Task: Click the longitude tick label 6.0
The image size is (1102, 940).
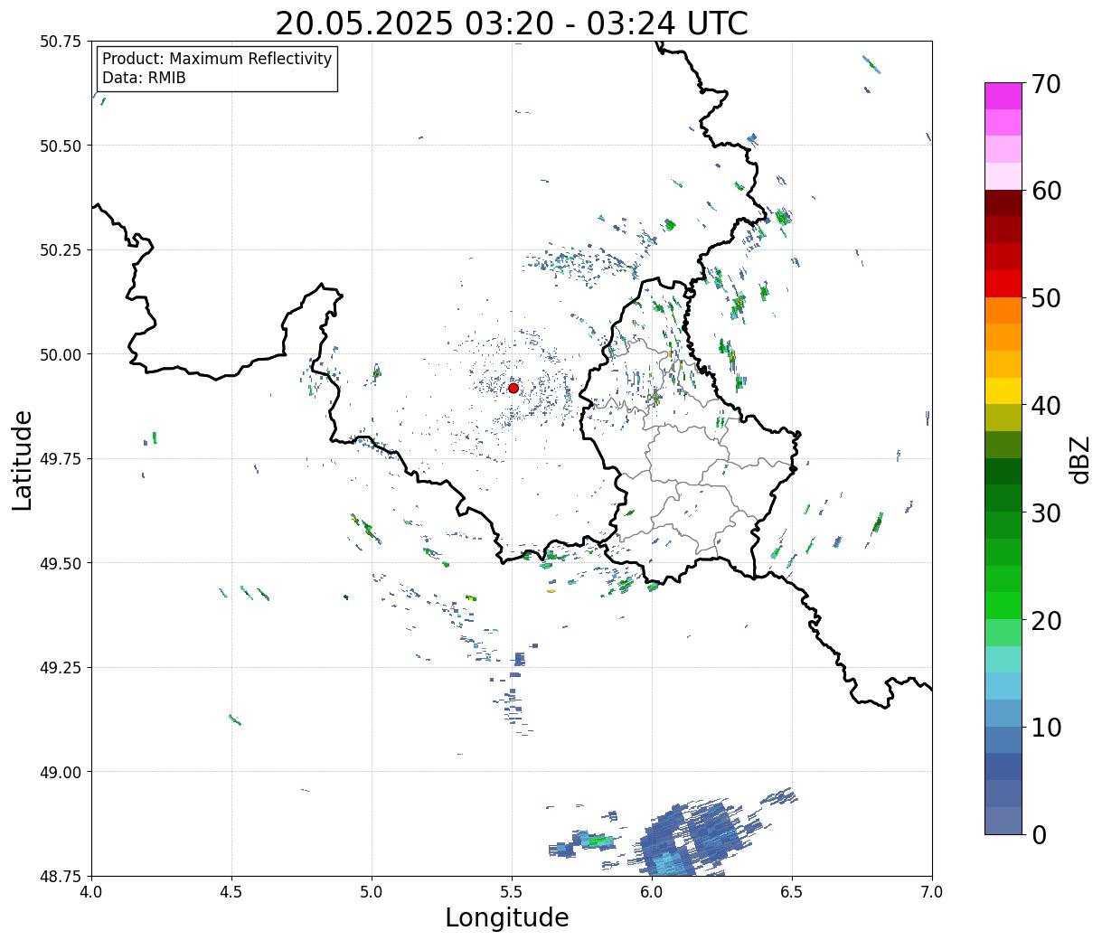Action: point(652,892)
